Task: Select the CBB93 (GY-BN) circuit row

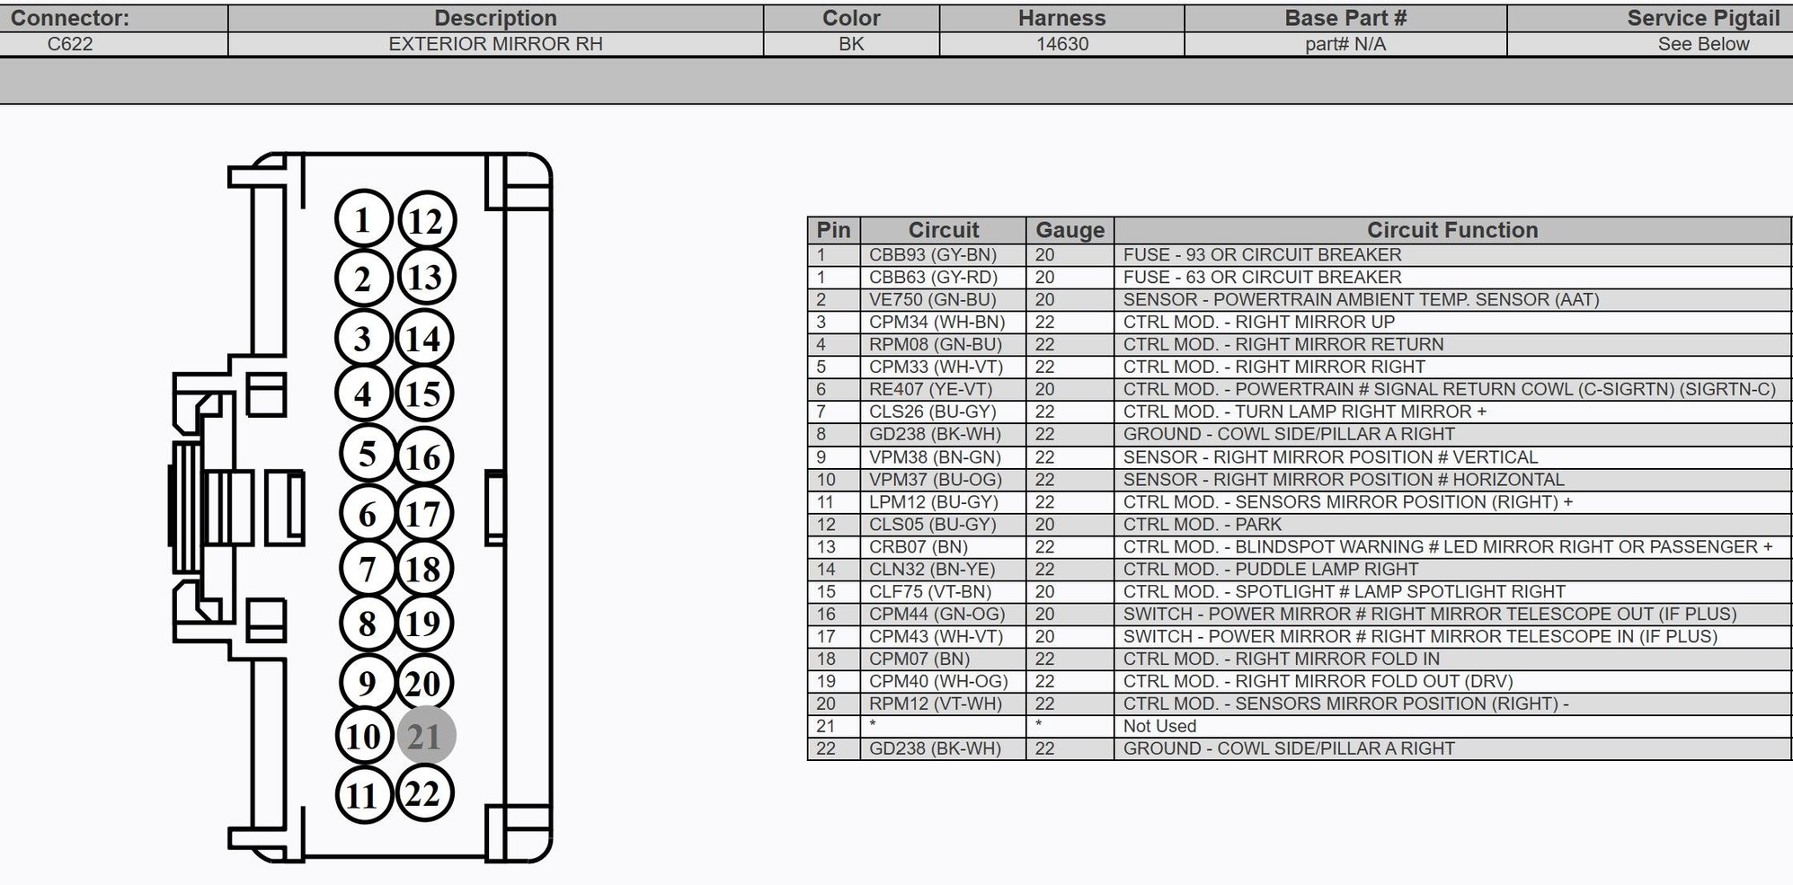Action: click(937, 254)
